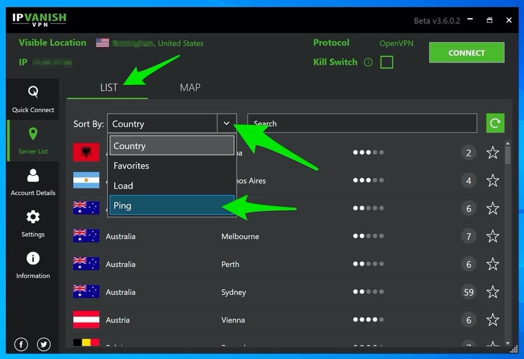Favorite the Sydney server with star
Screen dimensions: 524x359
click(493, 292)
